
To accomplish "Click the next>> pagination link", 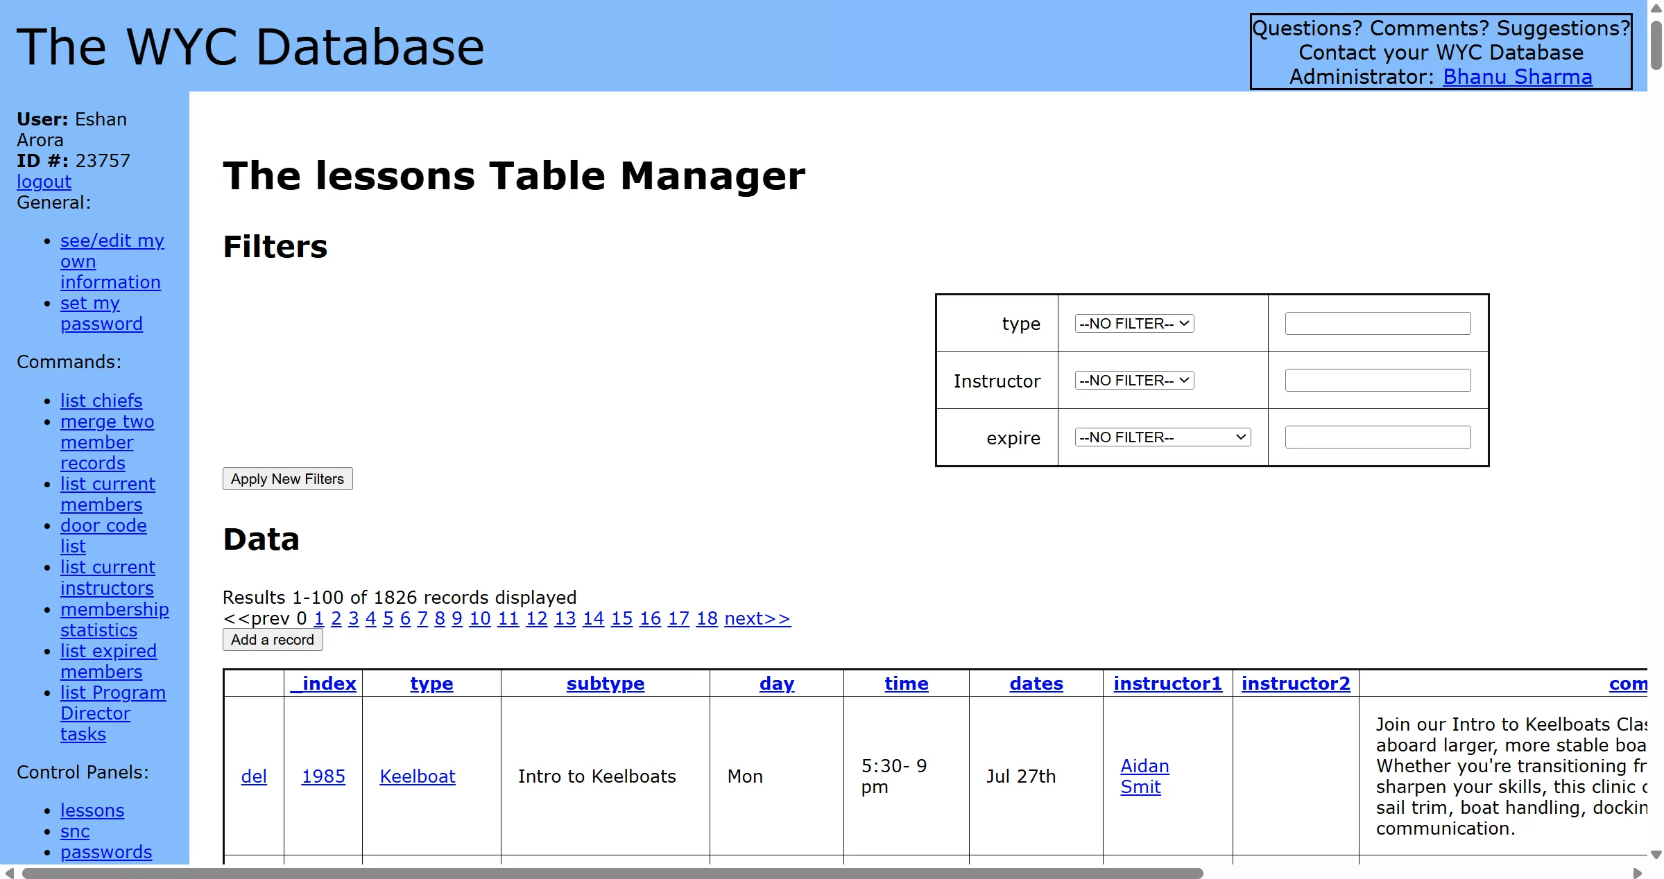I will point(757,618).
